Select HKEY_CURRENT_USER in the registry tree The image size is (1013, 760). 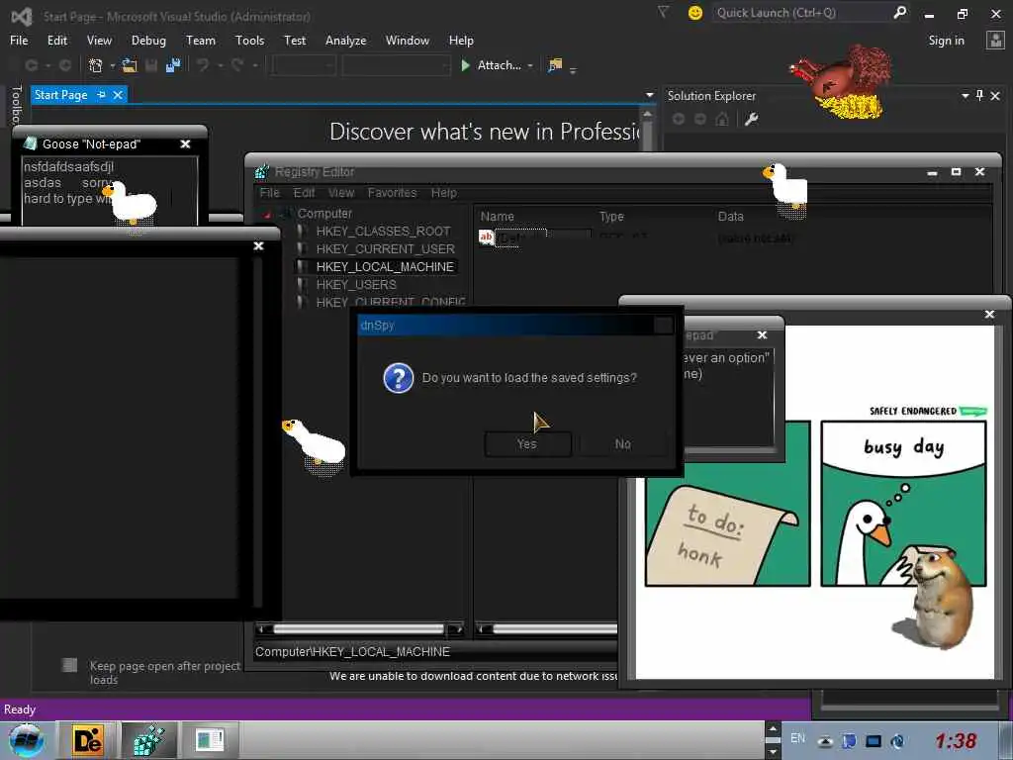385,248
